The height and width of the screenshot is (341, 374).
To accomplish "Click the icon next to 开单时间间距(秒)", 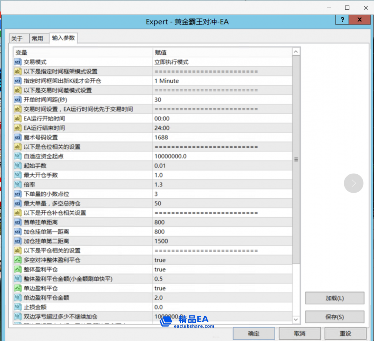I will [17, 100].
